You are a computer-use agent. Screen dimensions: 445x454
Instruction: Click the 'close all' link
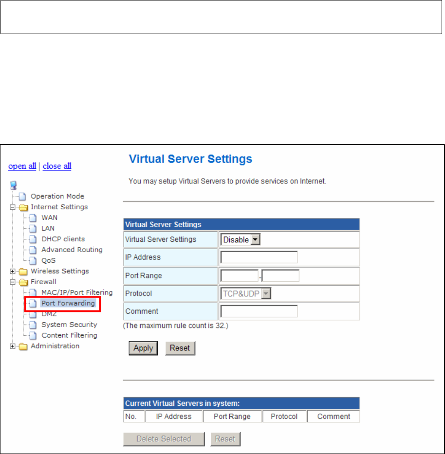57,166
